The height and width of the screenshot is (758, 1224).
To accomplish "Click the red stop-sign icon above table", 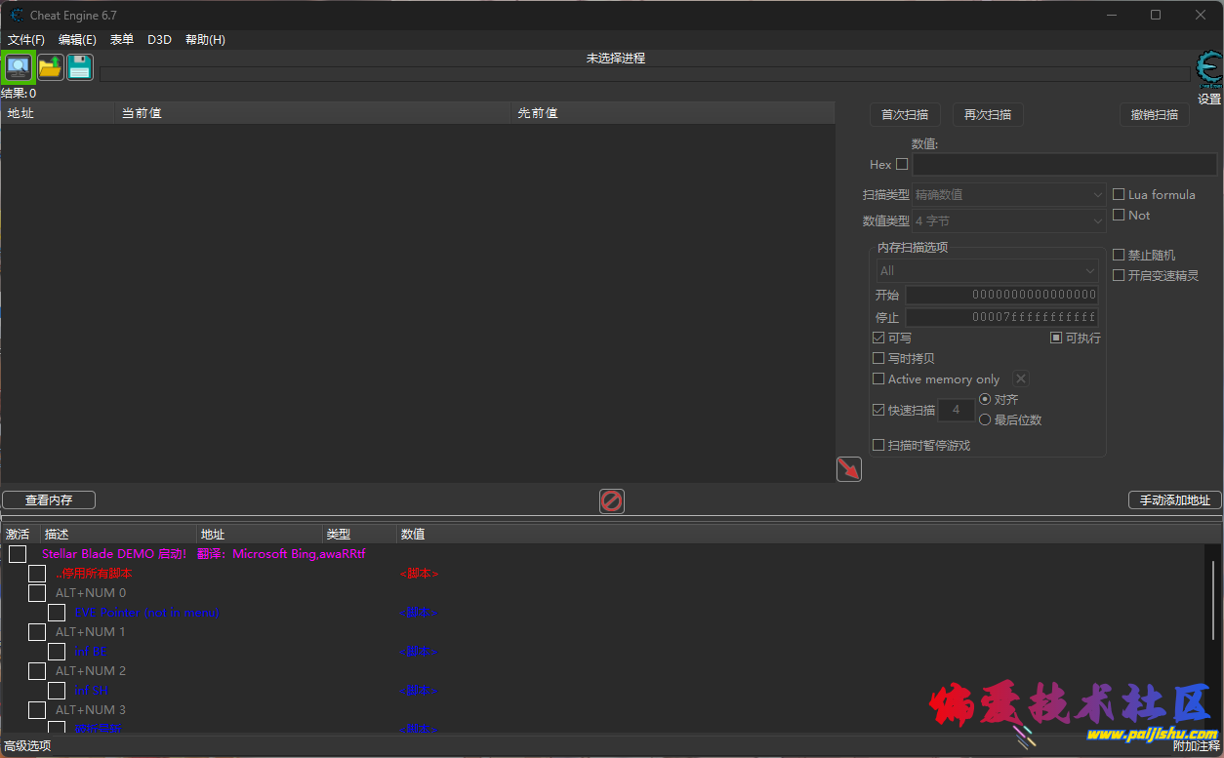I will pyautogui.click(x=611, y=500).
